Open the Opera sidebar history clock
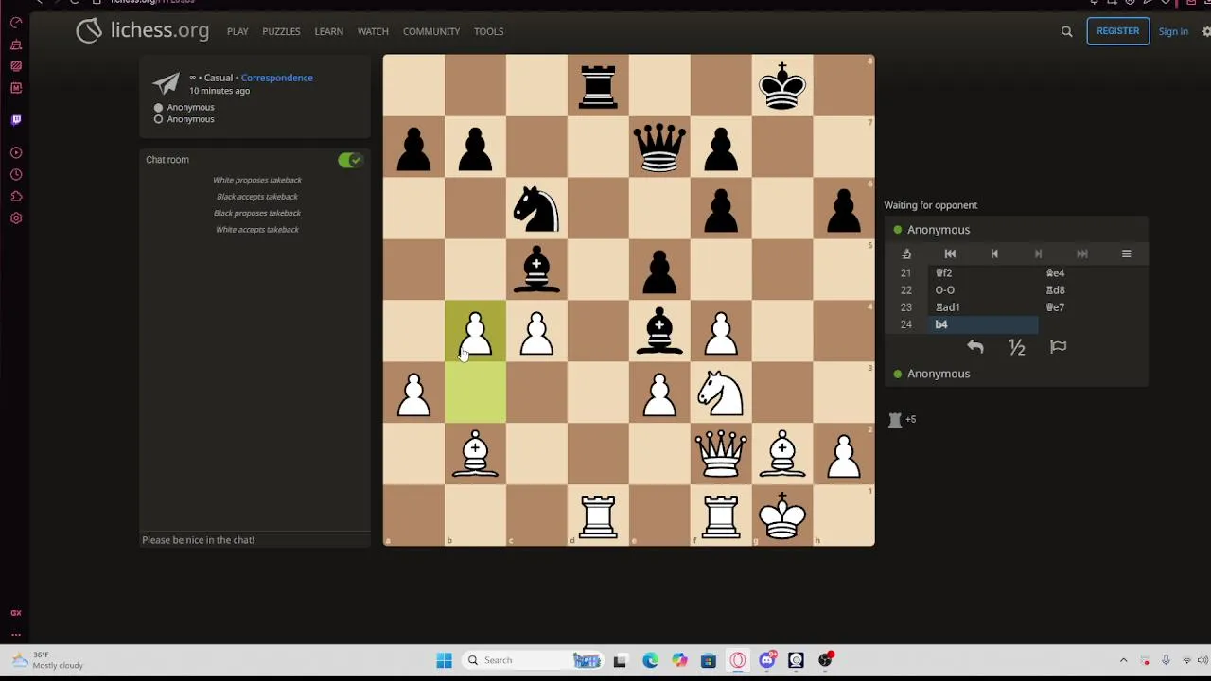 pyautogui.click(x=16, y=175)
